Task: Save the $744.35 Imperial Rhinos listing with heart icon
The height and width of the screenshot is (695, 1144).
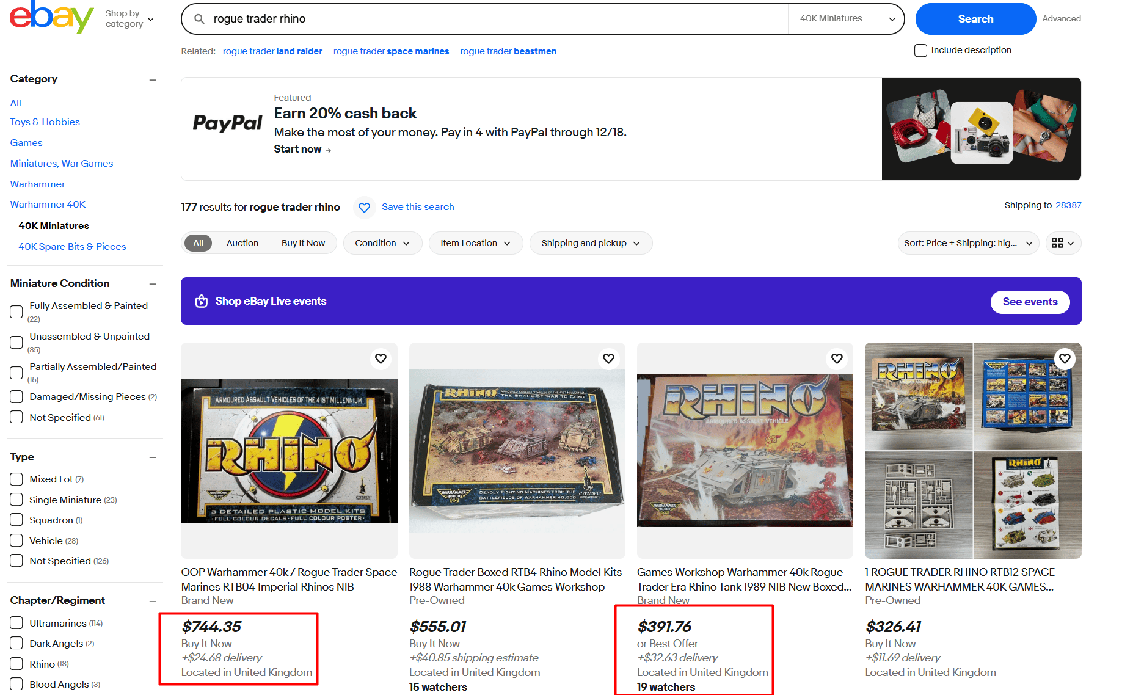Action: [380, 358]
